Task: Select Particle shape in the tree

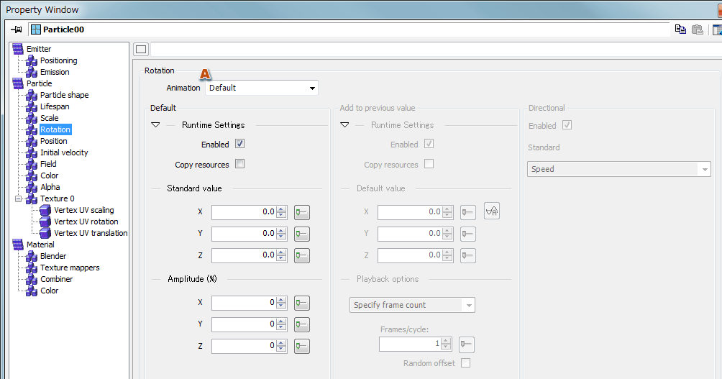Action: [64, 95]
